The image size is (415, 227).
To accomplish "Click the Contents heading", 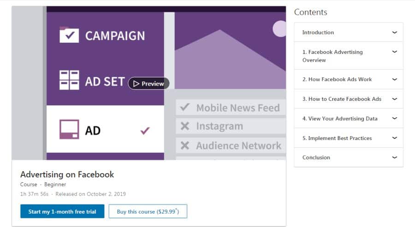I will 310,12.
